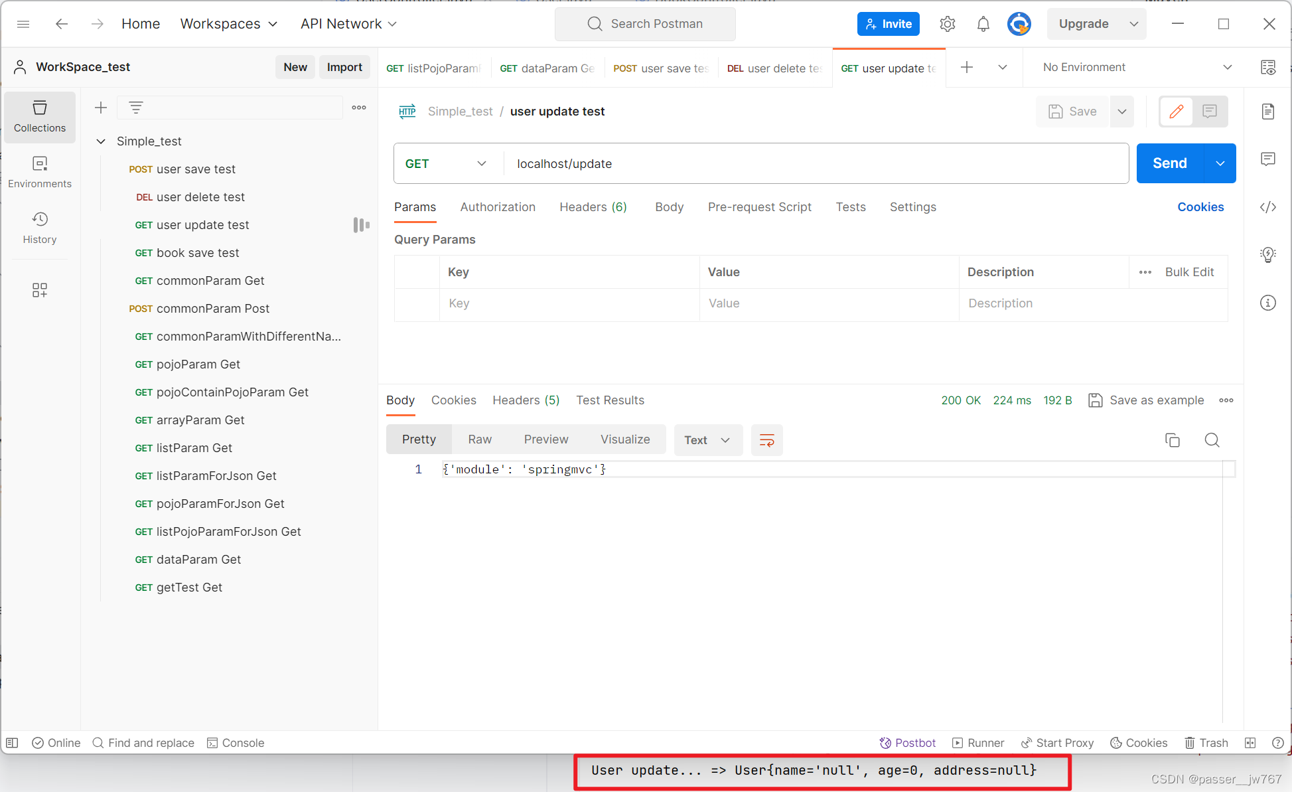The image size is (1292, 792).
Task: Click the Send button
Action: pos(1169,163)
